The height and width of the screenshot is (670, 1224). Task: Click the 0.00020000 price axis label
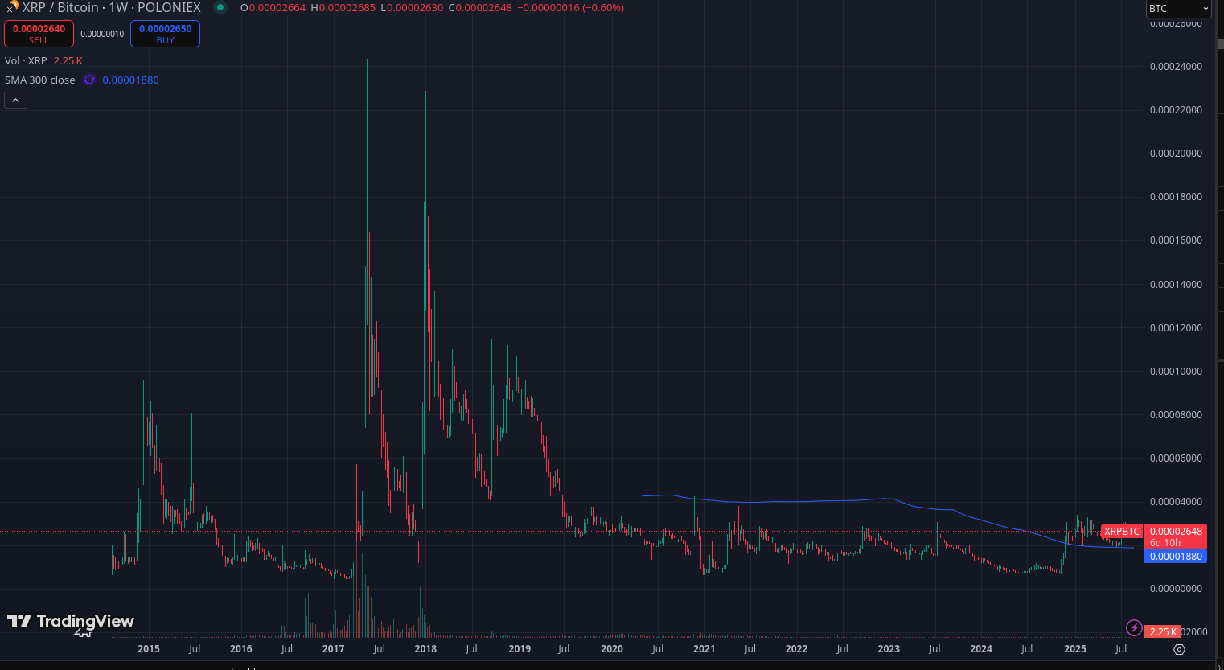(x=1176, y=154)
